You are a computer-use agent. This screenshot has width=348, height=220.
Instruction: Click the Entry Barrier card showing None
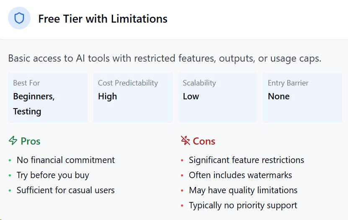point(302,98)
